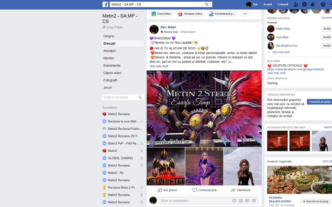Screen dimensions: 332x207
Task: Click the Foto/Video post icon
Action: pos(162,14)
